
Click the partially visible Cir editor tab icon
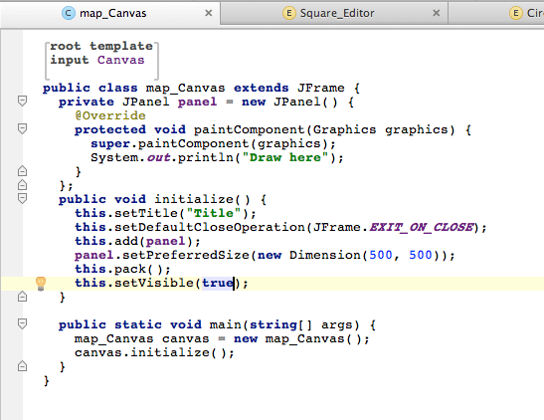tap(515, 13)
